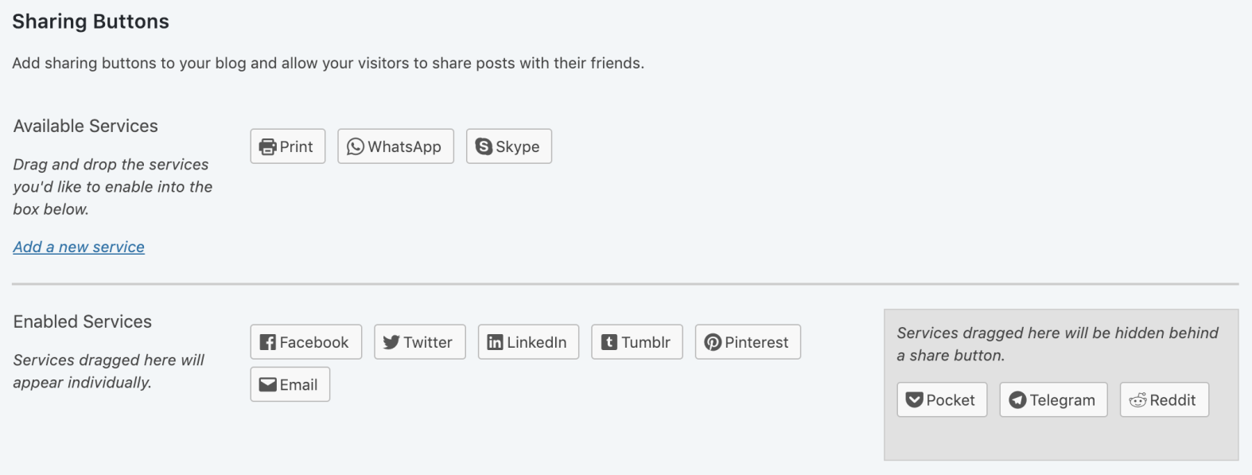
Task: Click the Twitter bird icon
Action: tap(392, 341)
